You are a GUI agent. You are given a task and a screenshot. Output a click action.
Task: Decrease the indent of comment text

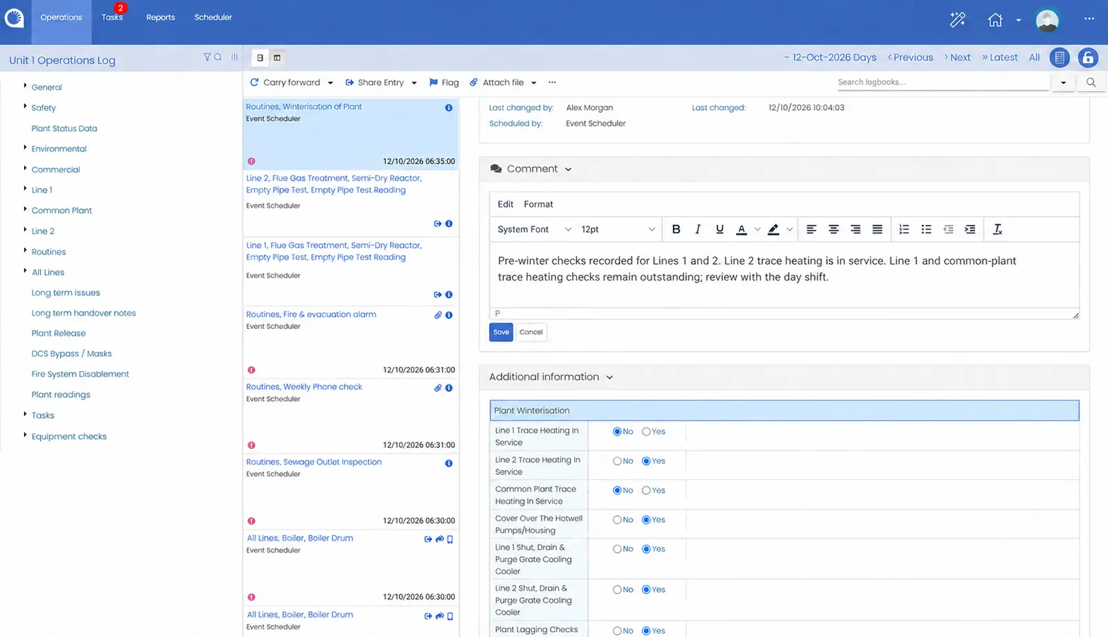948,229
